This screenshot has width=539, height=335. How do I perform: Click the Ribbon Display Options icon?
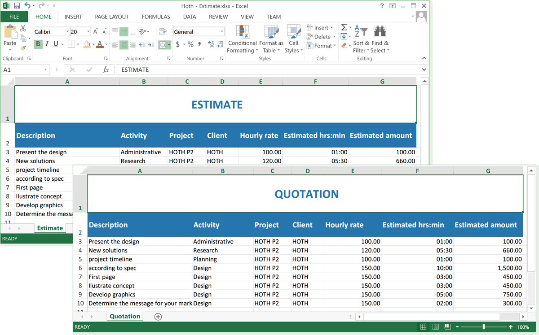click(393, 6)
